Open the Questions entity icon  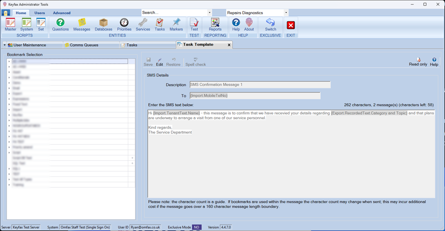tap(60, 25)
